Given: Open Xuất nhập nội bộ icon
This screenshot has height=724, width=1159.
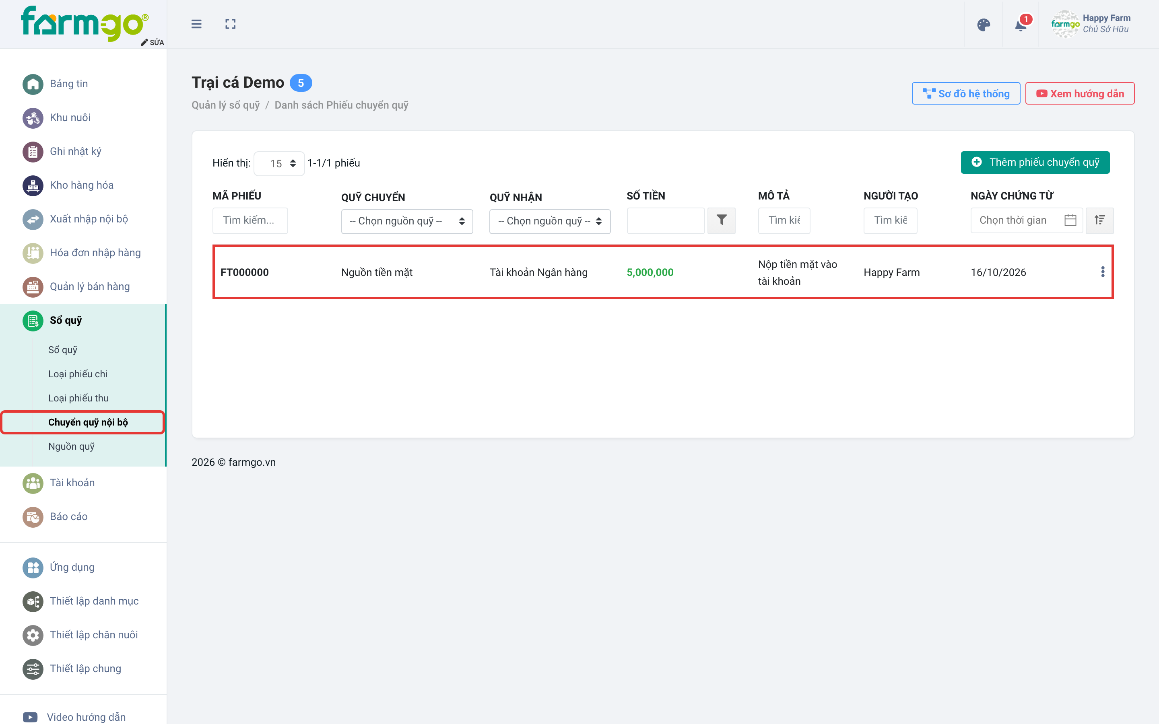Looking at the screenshot, I should point(33,219).
